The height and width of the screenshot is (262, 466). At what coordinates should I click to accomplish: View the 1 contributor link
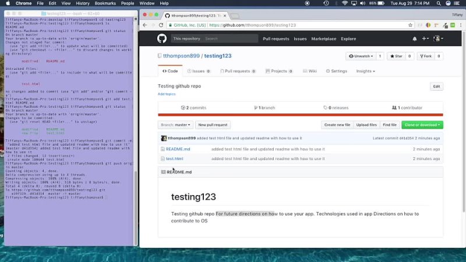coord(407,108)
